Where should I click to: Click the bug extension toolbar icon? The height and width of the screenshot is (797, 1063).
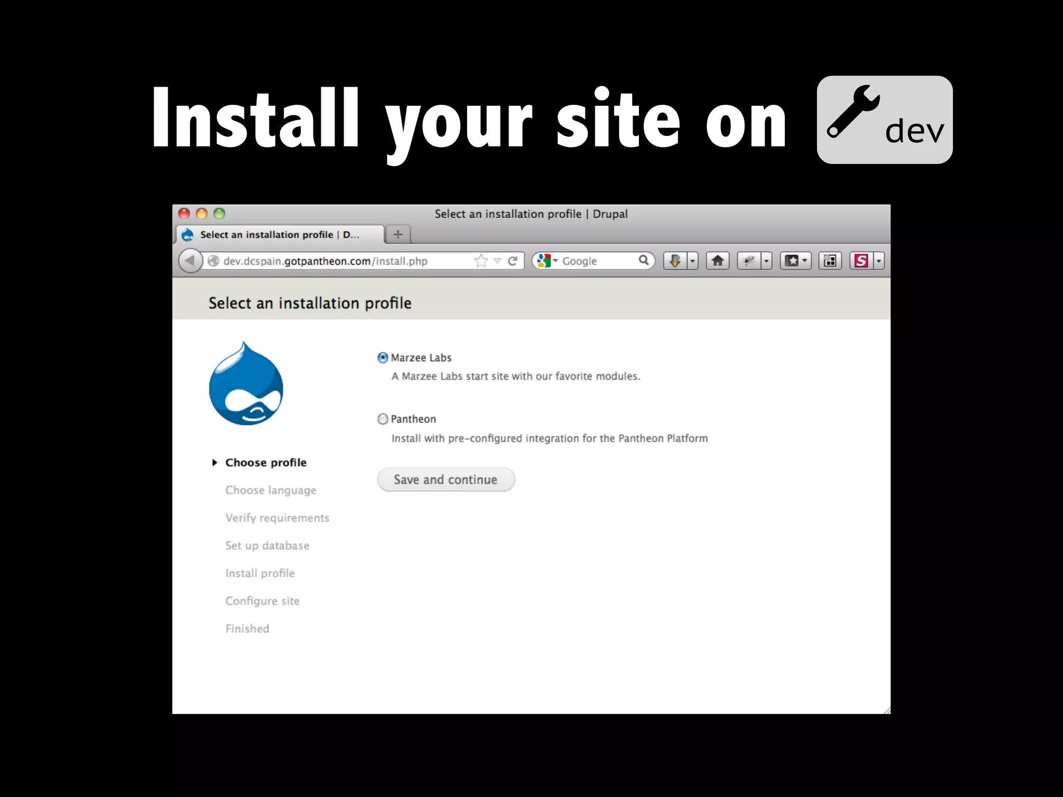[749, 260]
